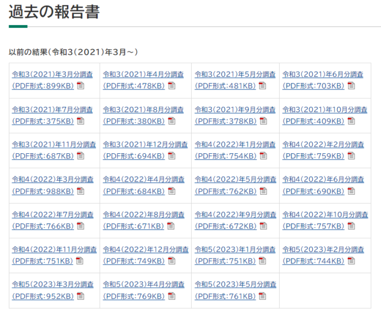This screenshot has height=315, width=381.
Task: Click PDF icon next to 988KB file
Action: 81,191
